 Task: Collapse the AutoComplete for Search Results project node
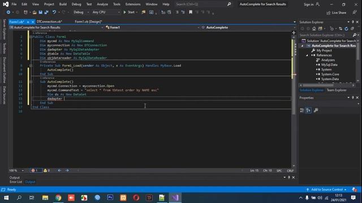coord(302,46)
